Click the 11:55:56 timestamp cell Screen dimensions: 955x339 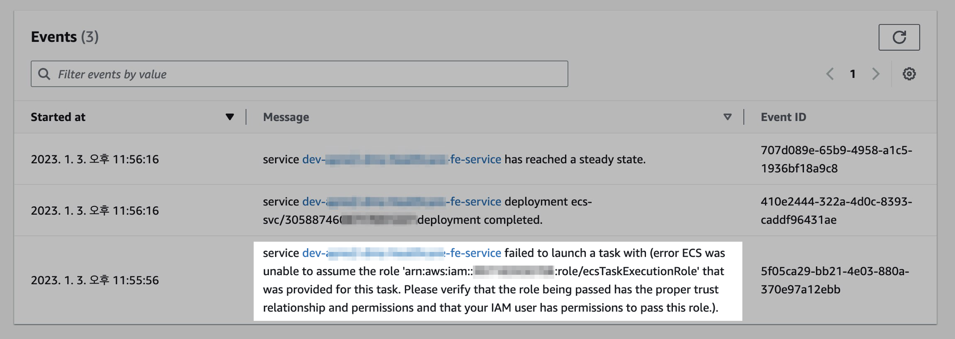pyautogui.click(x=95, y=280)
